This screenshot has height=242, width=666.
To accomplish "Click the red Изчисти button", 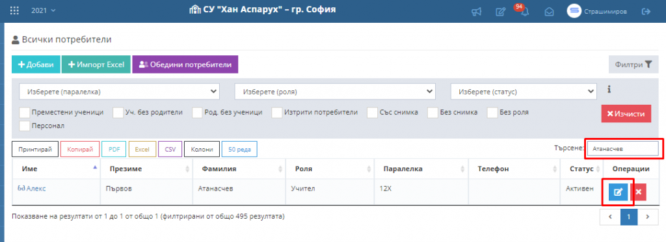I will click(626, 114).
